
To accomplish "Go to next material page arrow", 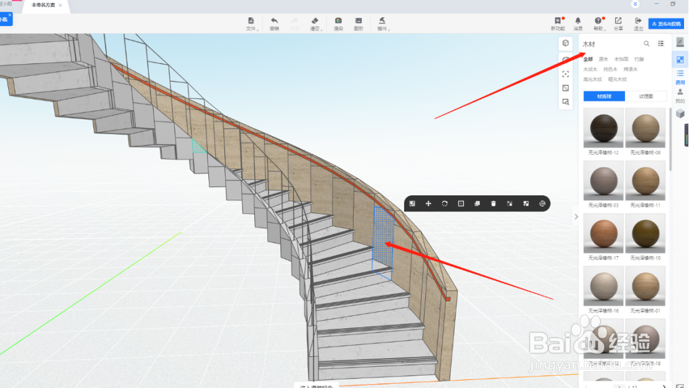I will (664, 386).
